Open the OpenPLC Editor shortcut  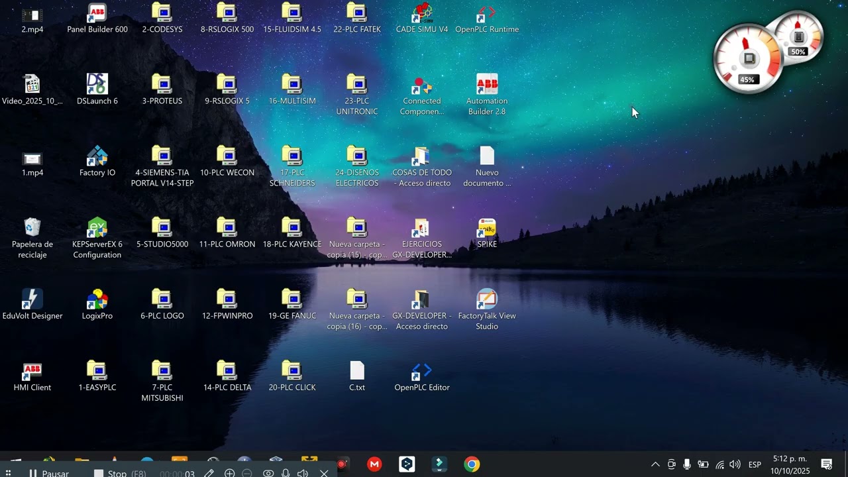coord(422,376)
